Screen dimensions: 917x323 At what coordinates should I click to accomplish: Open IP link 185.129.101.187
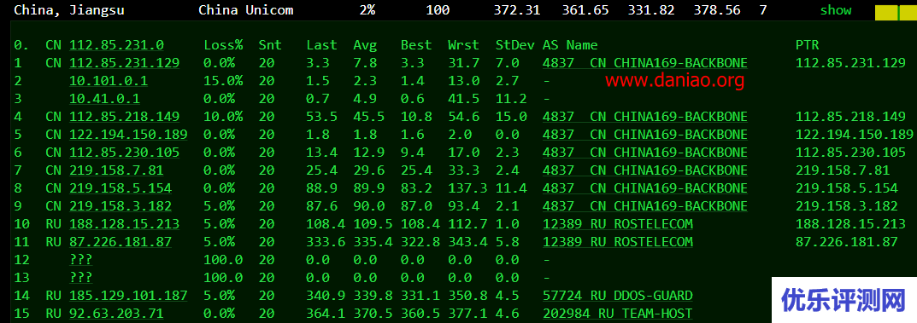point(128,296)
